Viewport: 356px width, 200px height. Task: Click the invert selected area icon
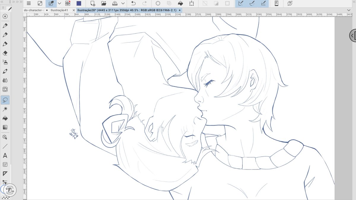[216, 3]
